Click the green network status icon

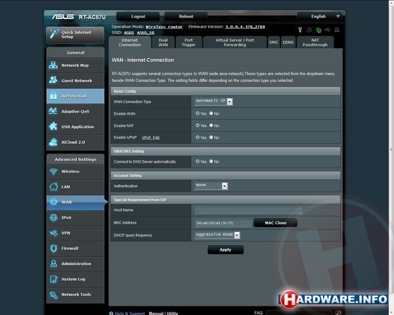coord(318,30)
